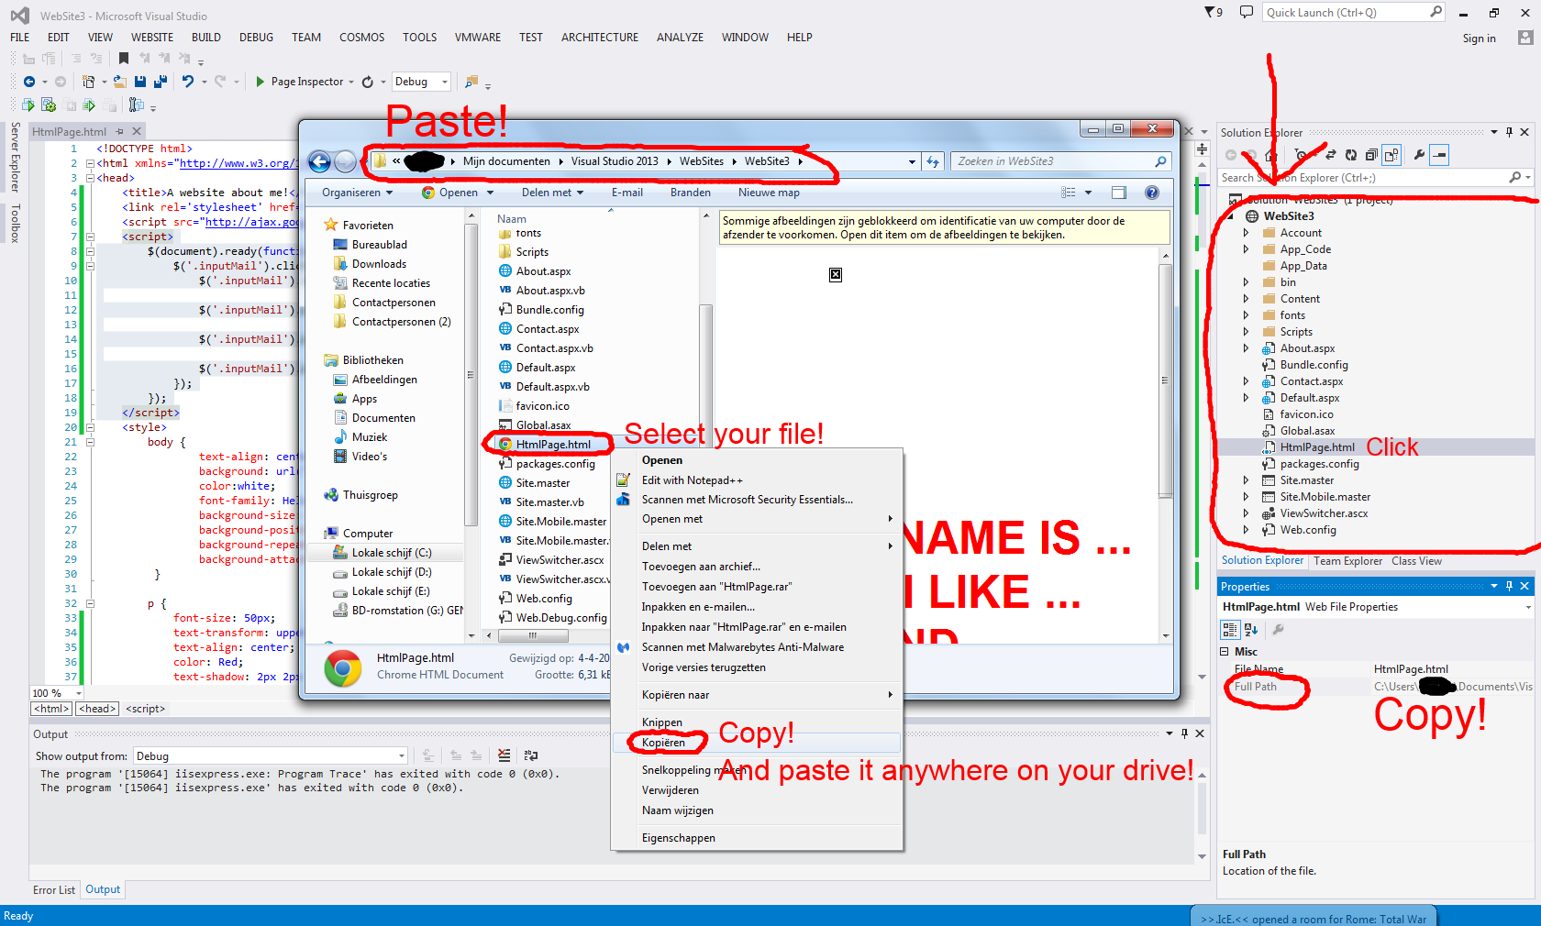Toggle Show All Files in Solution Explorer
This screenshot has height=926, width=1541.
click(x=1391, y=155)
